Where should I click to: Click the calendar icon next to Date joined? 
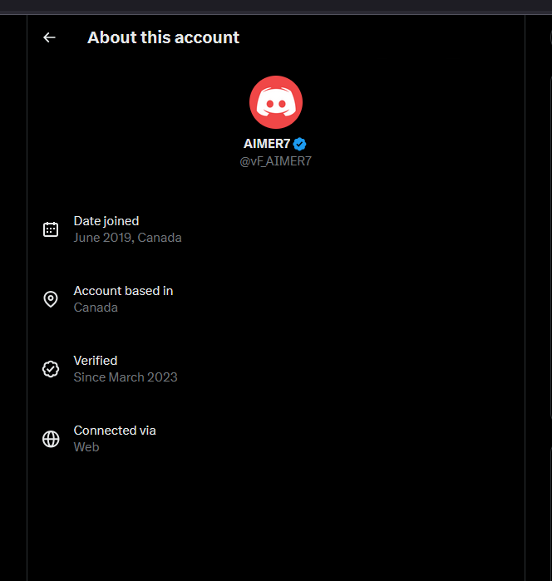coord(51,229)
